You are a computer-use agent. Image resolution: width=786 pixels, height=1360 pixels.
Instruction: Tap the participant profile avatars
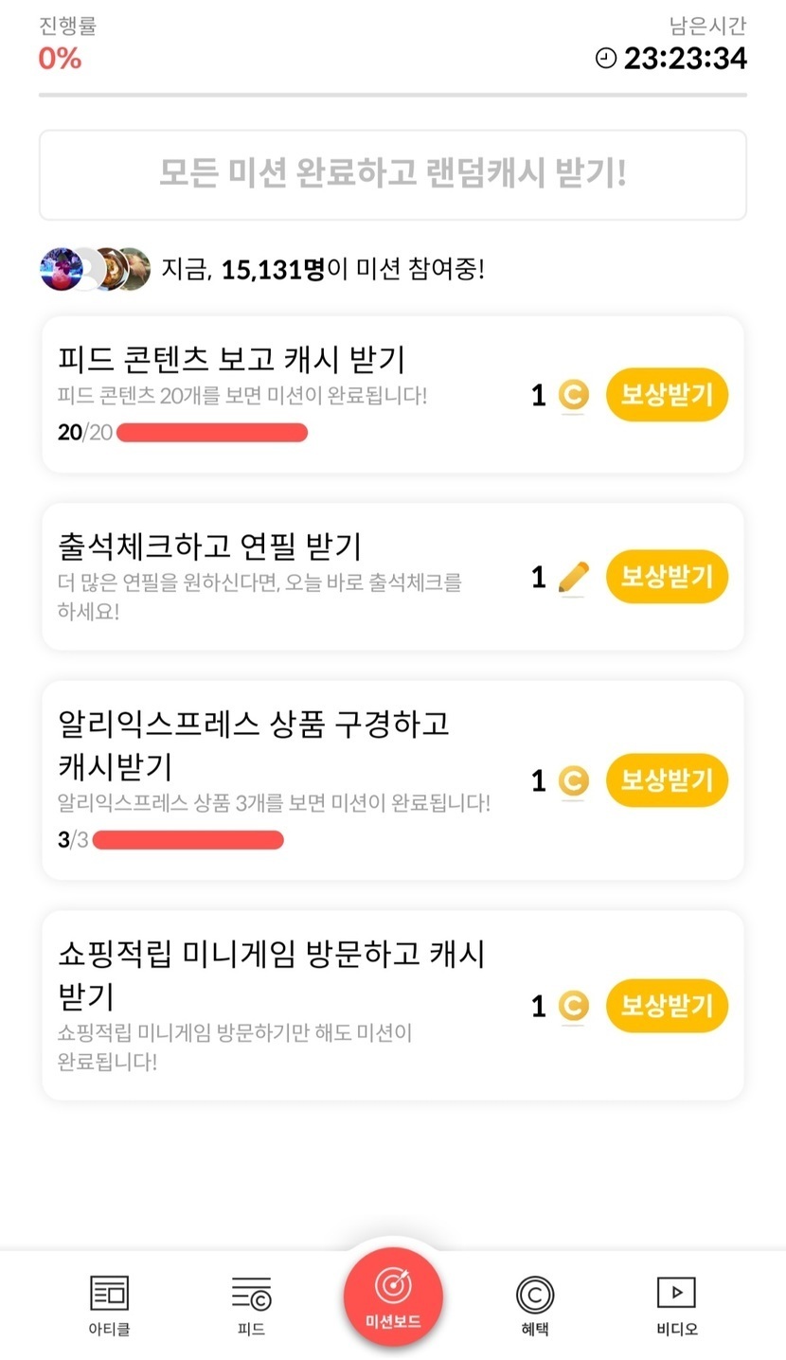click(95, 269)
